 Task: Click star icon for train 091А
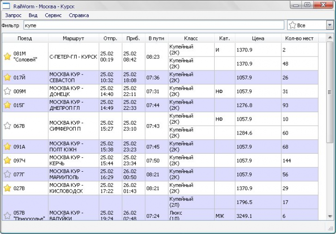click(7, 147)
